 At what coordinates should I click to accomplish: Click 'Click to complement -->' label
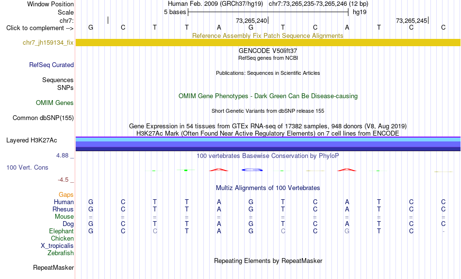[x=40, y=28]
